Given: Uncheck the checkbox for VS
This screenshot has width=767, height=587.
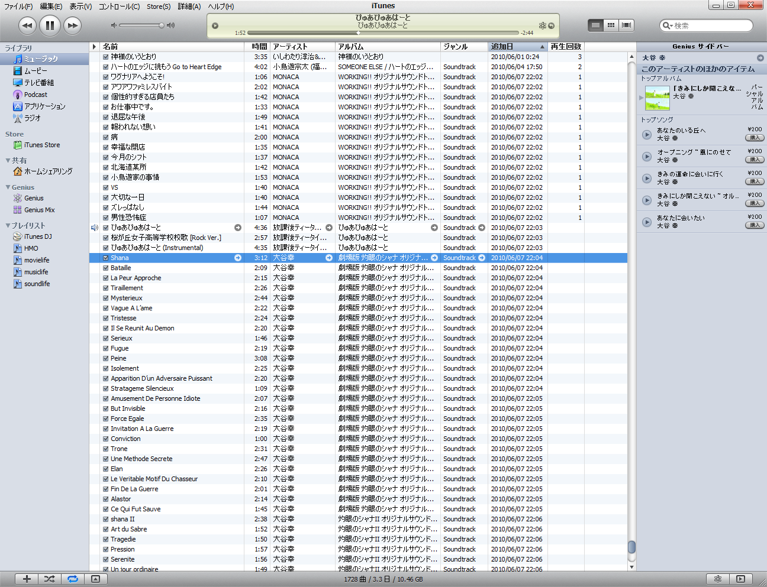Looking at the screenshot, I should [x=105, y=187].
